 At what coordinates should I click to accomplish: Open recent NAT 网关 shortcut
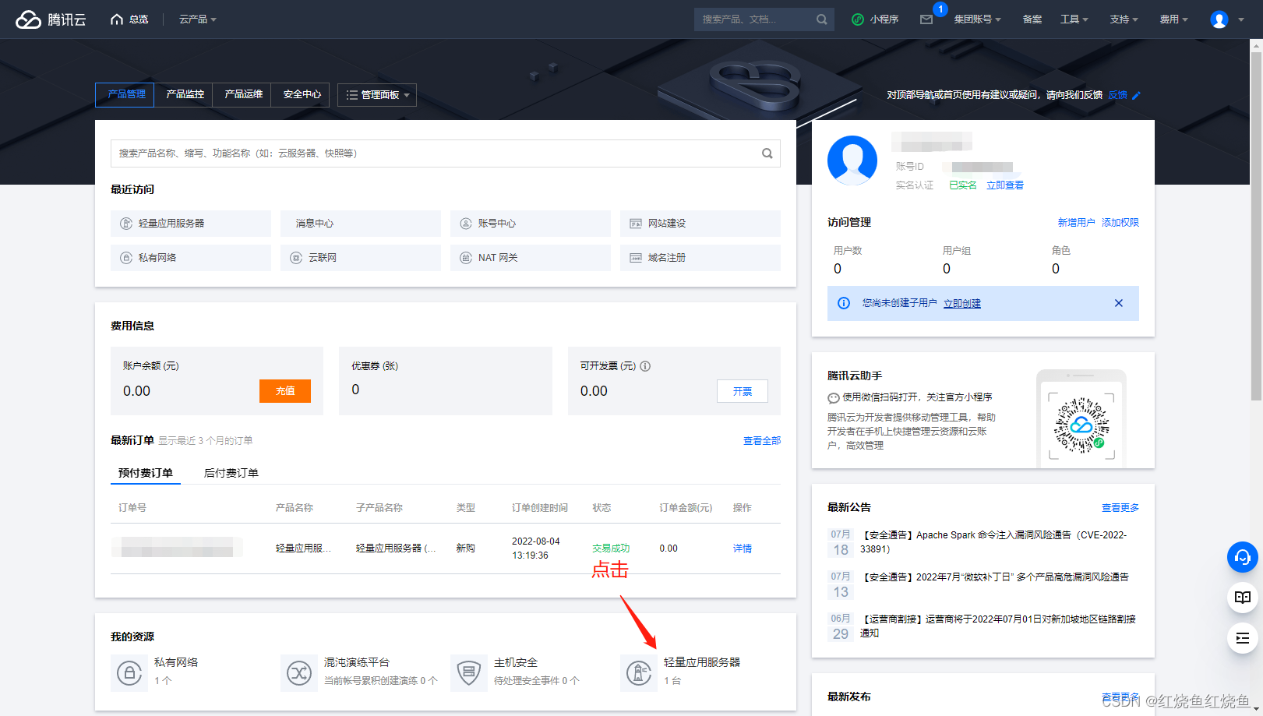[x=531, y=258]
